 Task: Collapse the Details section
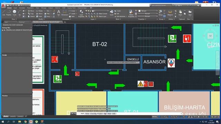point(31,55)
